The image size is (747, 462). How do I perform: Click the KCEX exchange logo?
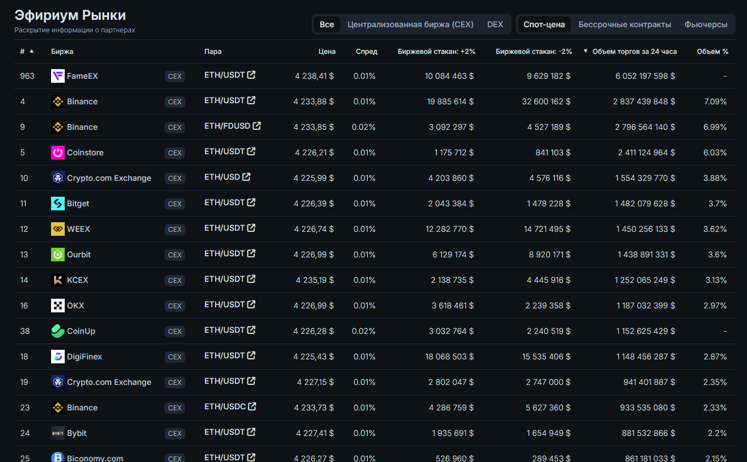click(58, 280)
